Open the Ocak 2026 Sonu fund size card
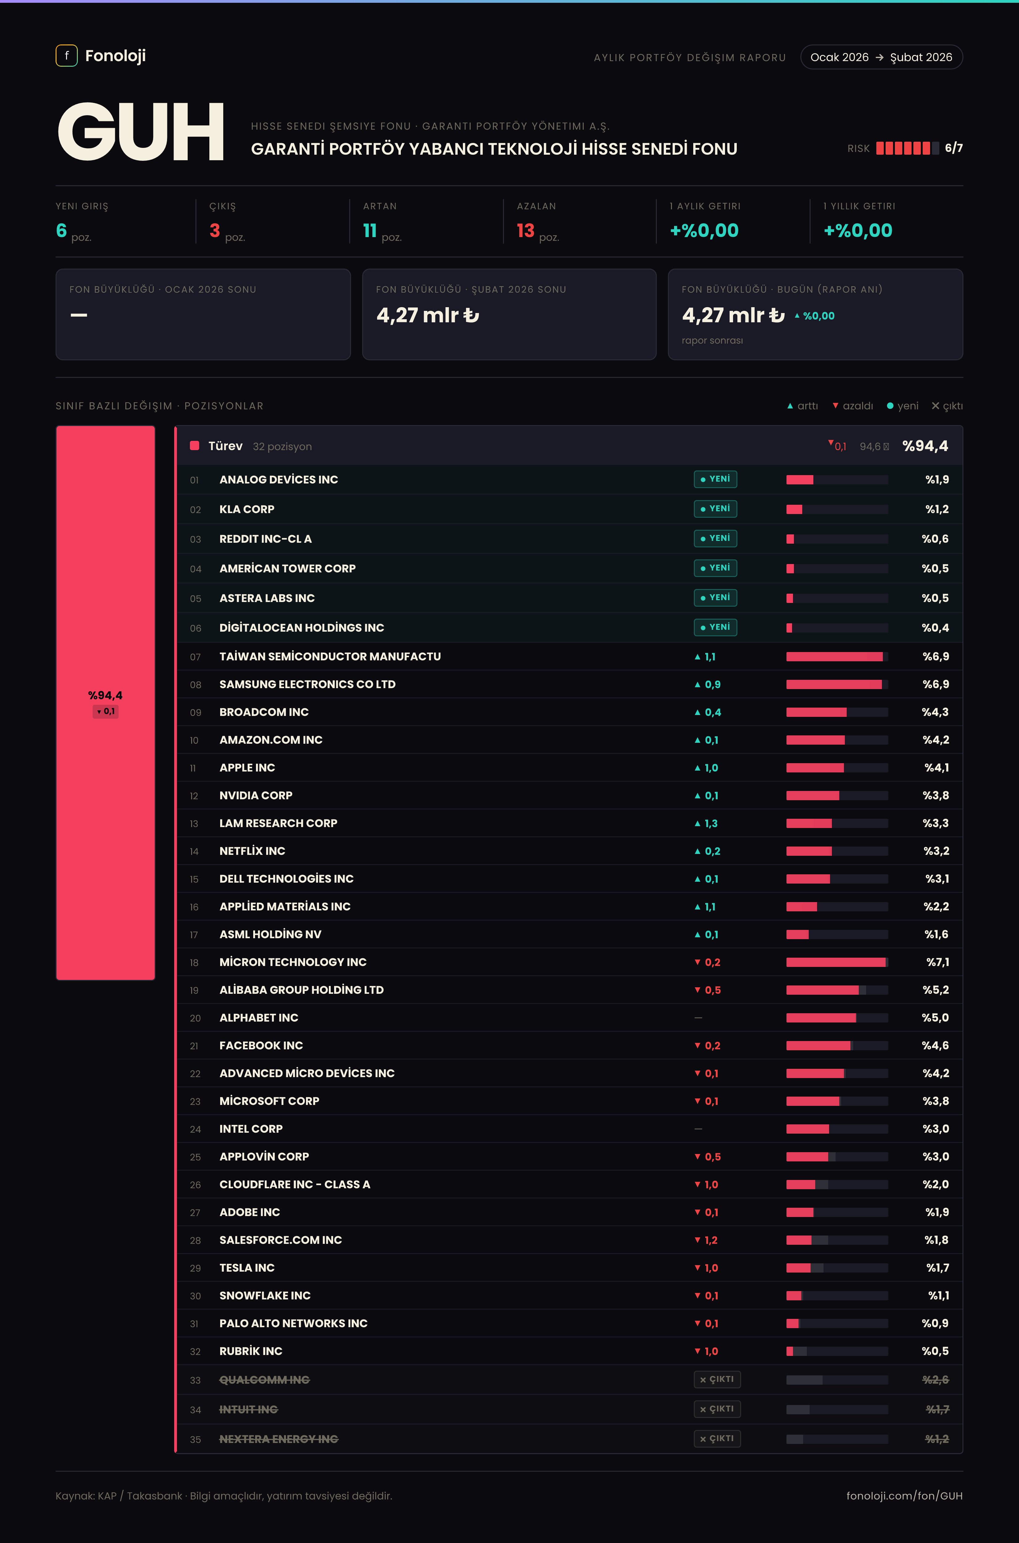The height and width of the screenshot is (1543, 1019). 203,315
